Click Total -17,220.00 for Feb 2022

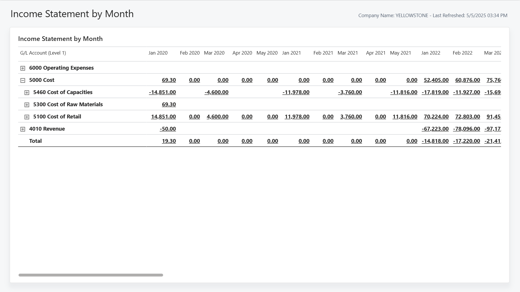click(x=466, y=141)
